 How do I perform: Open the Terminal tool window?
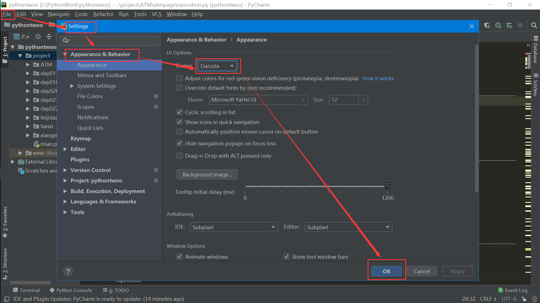26,290
